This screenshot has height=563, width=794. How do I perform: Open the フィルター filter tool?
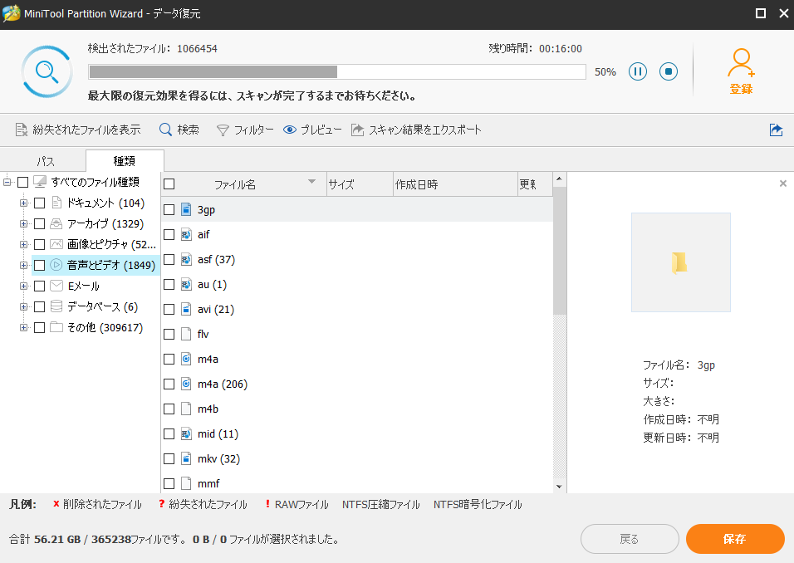point(245,130)
